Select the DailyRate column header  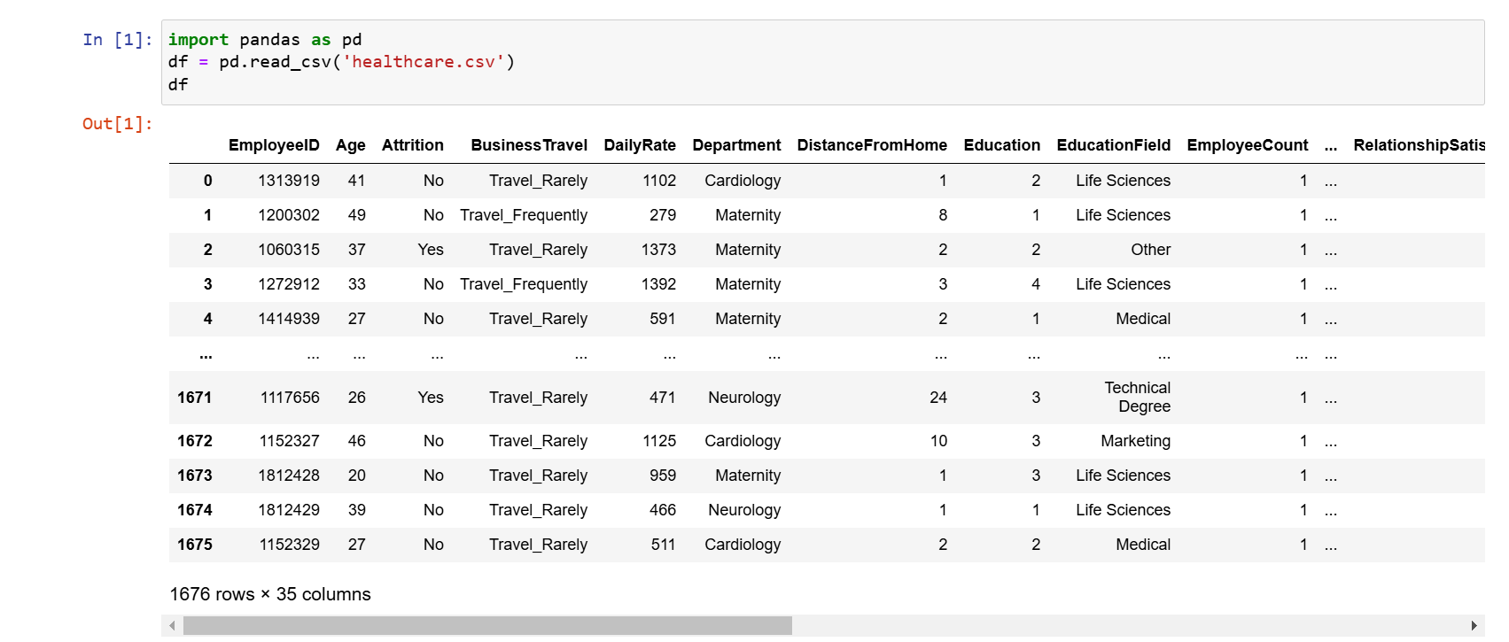coord(639,145)
